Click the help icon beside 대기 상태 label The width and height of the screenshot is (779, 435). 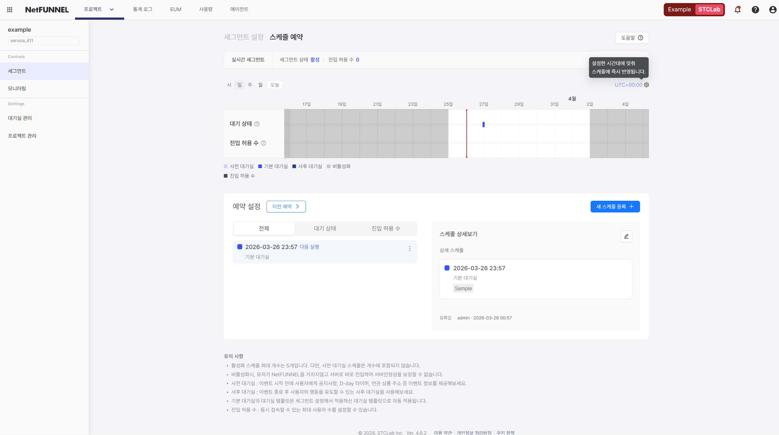point(257,124)
